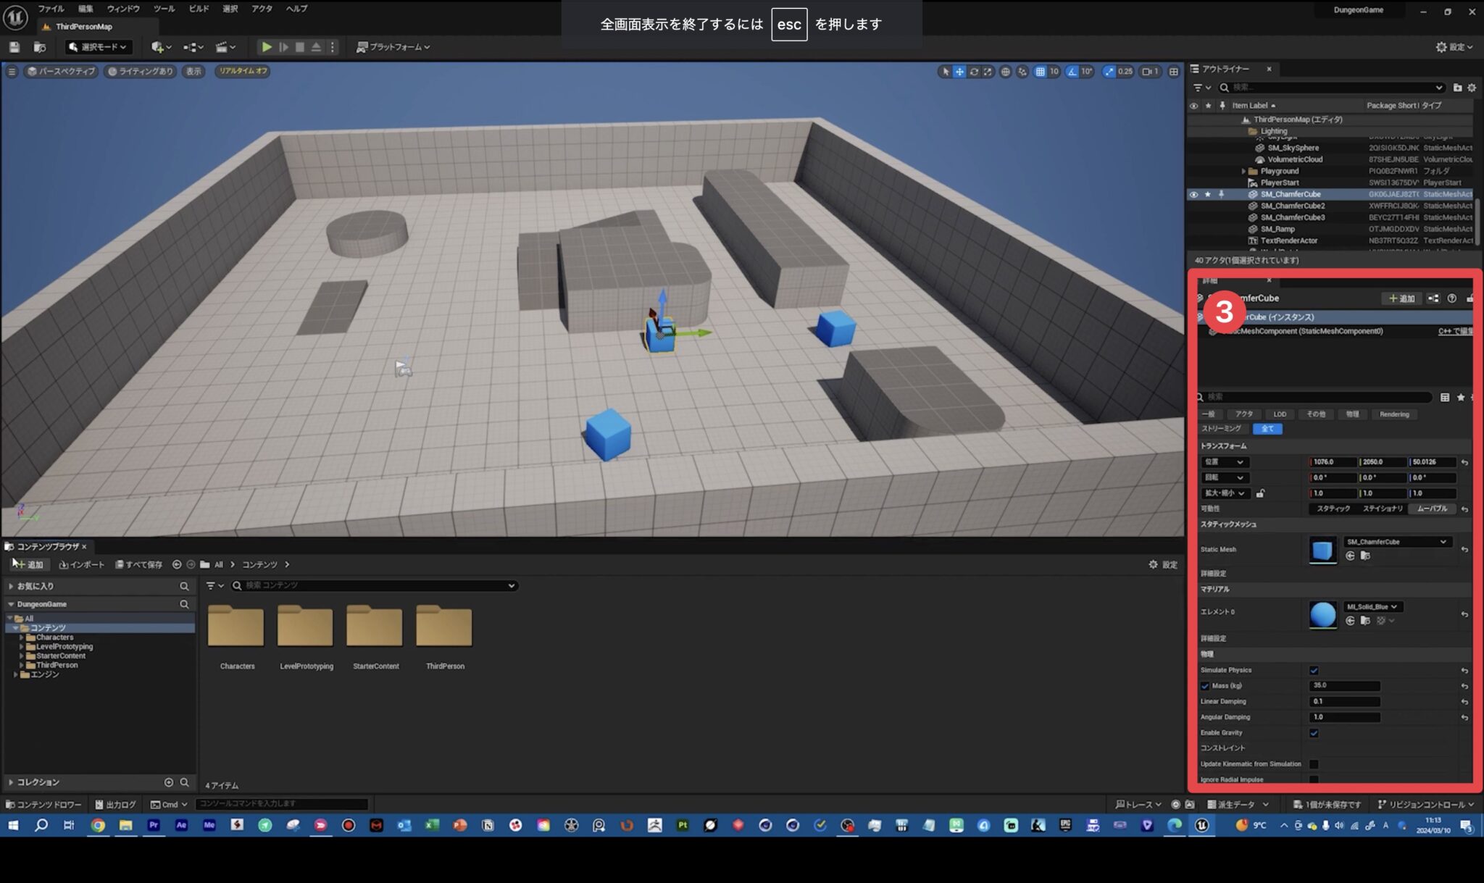Start Play mode with the green play button
The width and height of the screenshot is (1484, 883).
point(267,47)
